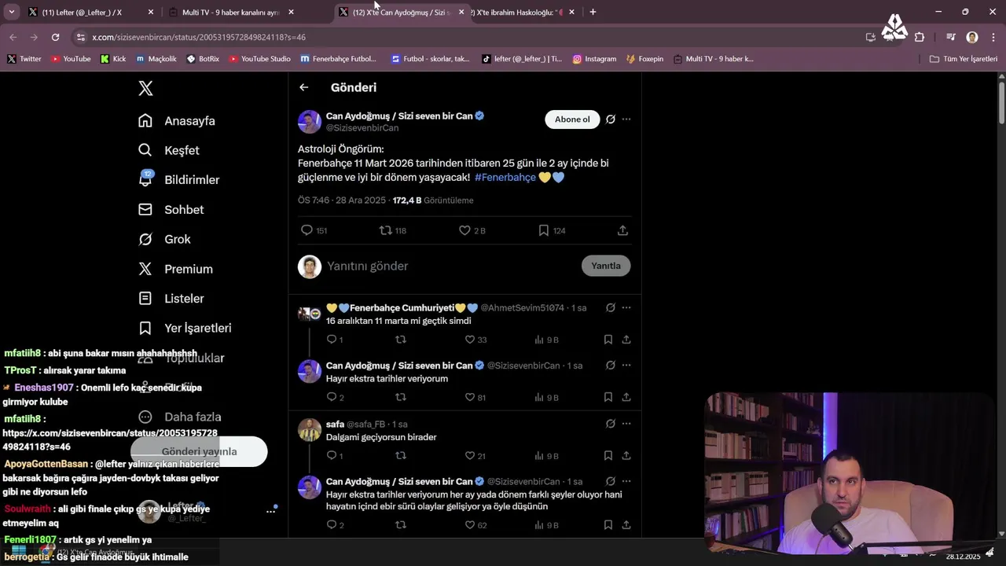Share the reply with 81 likes
This screenshot has width=1006, height=566.
pyautogui.click(x=626, y=398)
